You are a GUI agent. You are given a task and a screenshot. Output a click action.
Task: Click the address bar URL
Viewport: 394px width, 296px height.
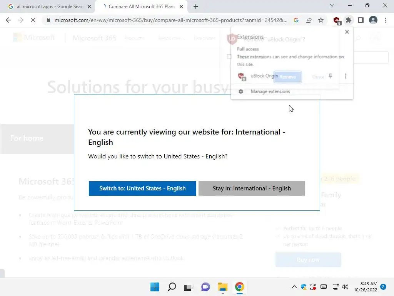coord(171,20)
